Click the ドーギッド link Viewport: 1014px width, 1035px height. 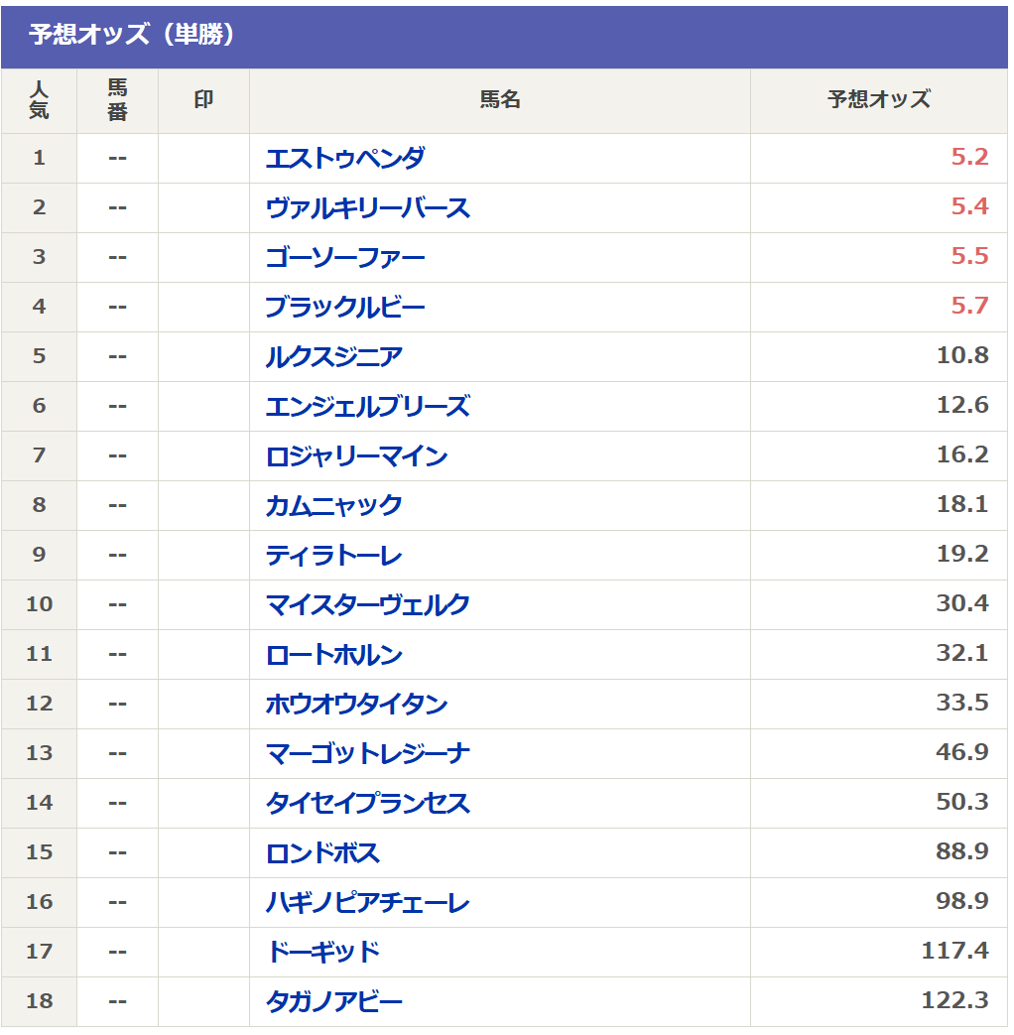(x=322, y=952)
